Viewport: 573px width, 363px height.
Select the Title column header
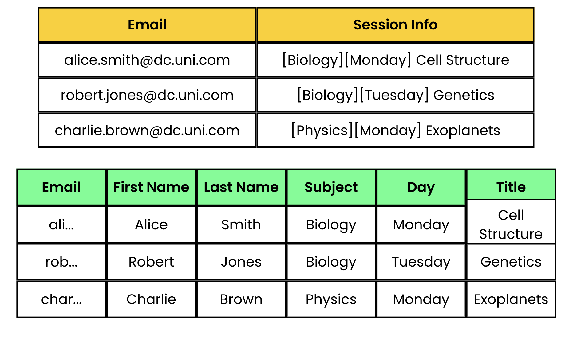tap(511, 185)
